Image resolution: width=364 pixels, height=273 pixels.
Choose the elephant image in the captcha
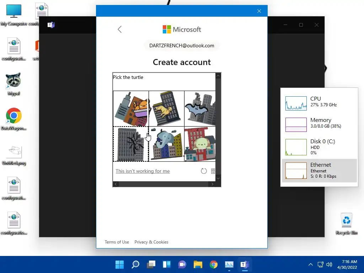tap(166, 144)
